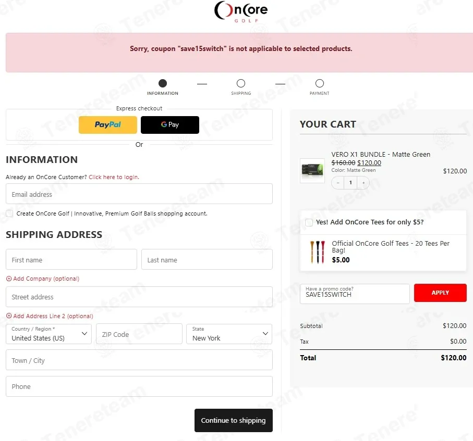
Task: Select the Total $120.00 amount
Action: [453, 358]
